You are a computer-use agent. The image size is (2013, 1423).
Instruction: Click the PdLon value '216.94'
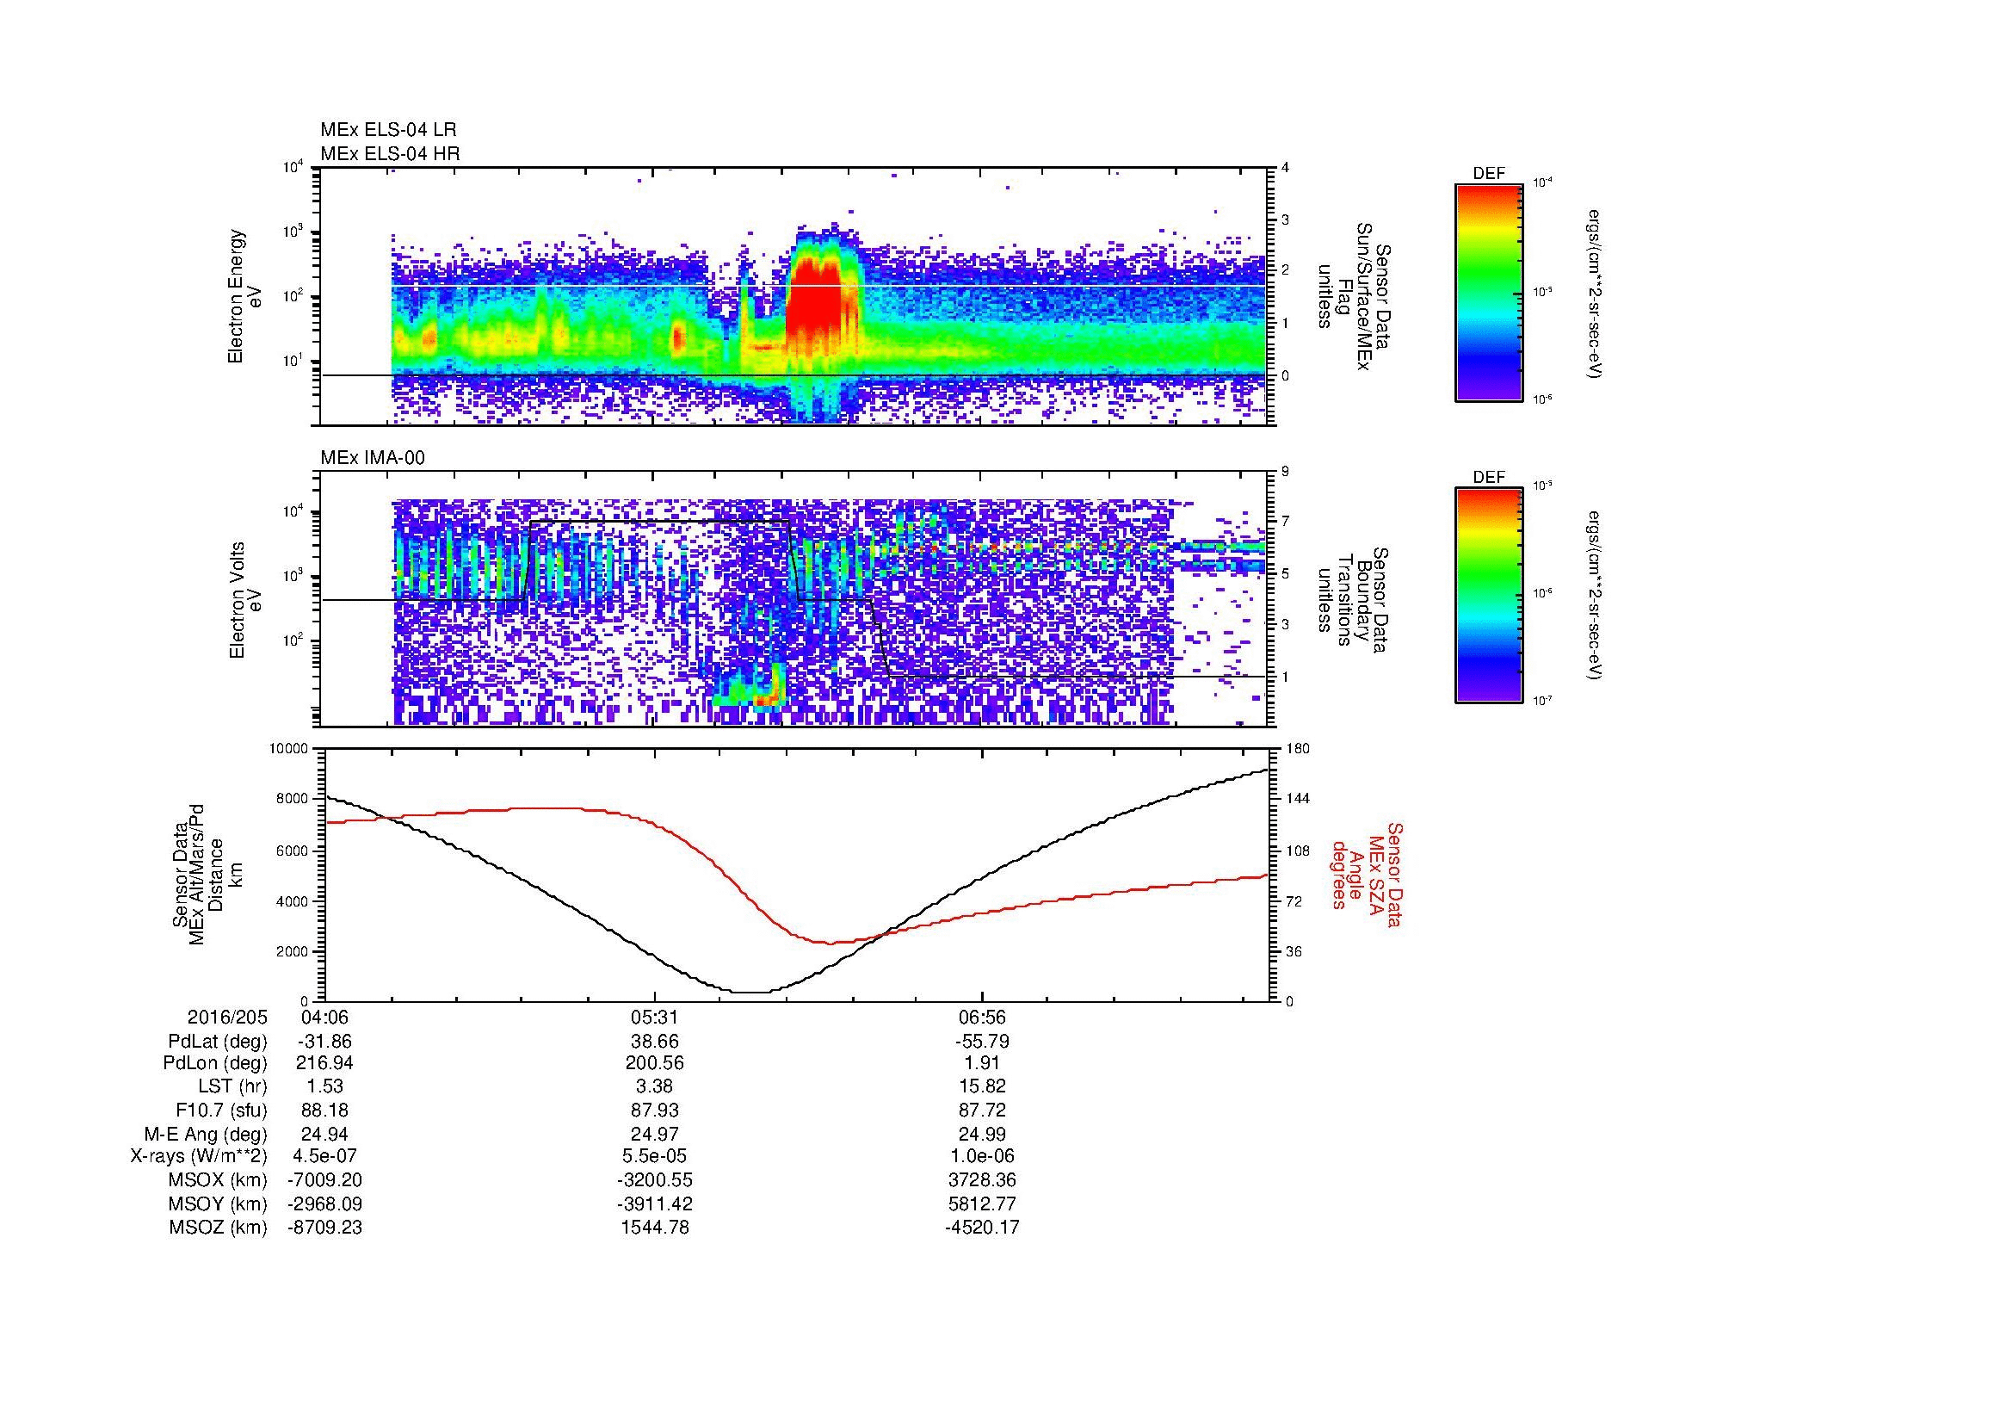324,1063
